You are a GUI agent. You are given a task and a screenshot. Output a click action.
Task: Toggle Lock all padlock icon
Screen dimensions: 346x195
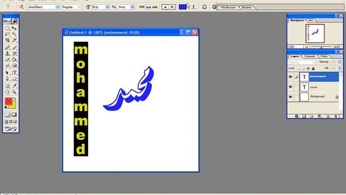coord(313,68)
